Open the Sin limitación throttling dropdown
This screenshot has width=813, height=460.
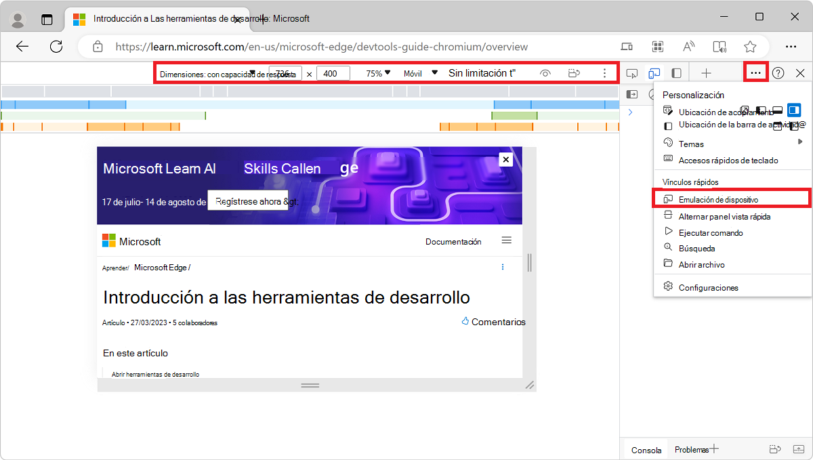point(483,72)
